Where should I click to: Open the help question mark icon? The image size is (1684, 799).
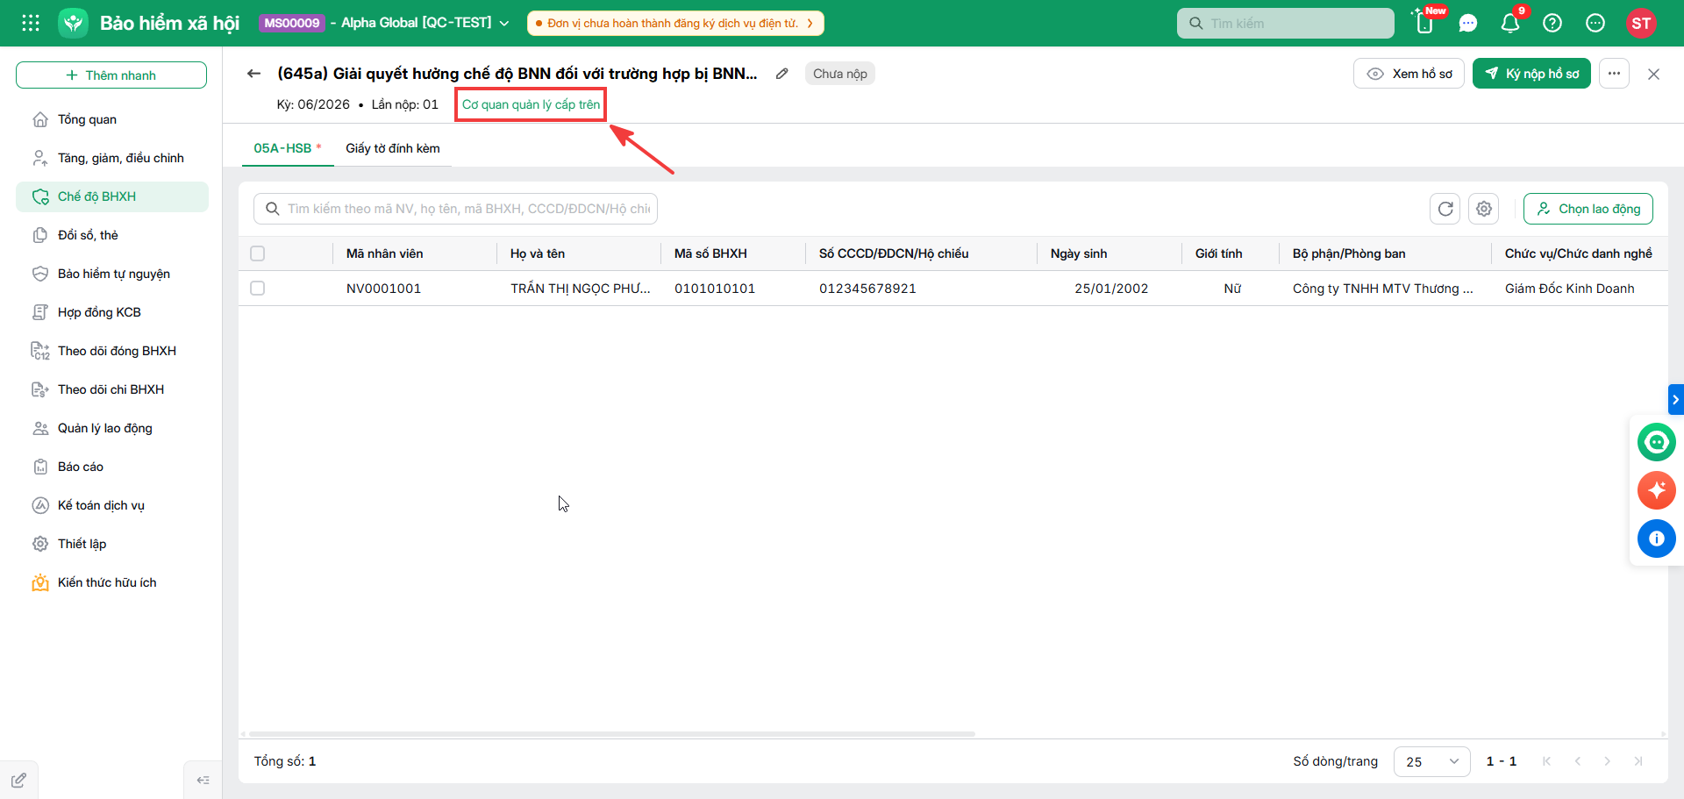1552,23
